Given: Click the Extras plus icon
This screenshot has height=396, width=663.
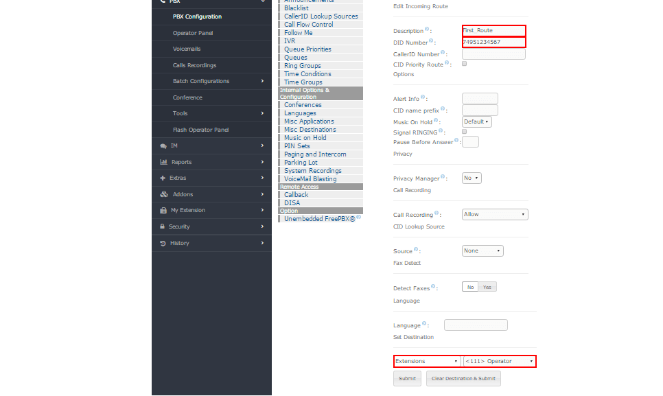Looking at the screenshot, I should click(163, 178).
